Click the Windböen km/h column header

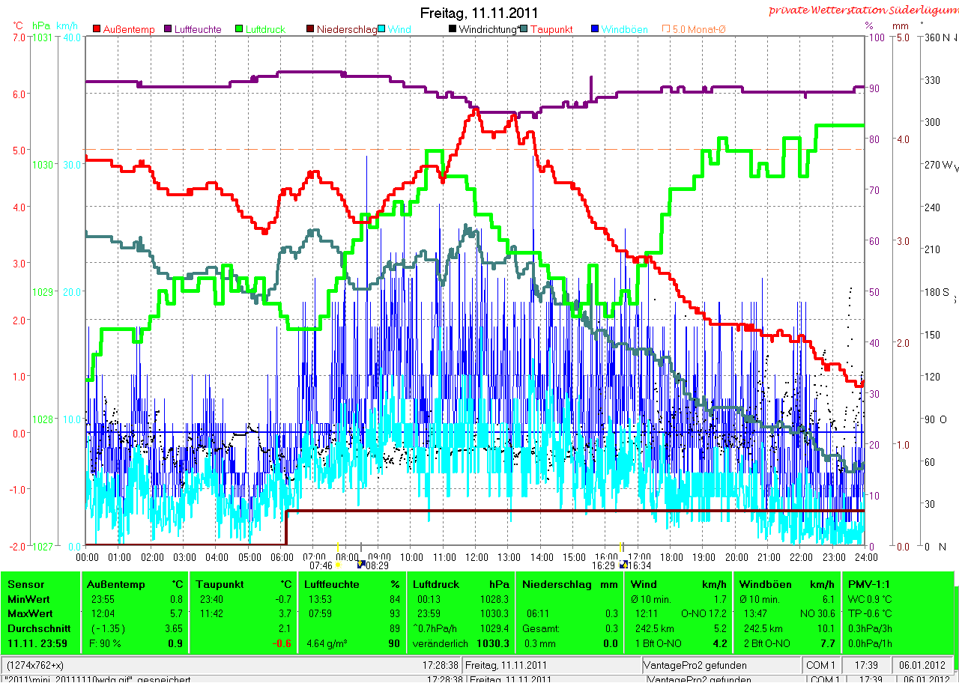[787, 584]
